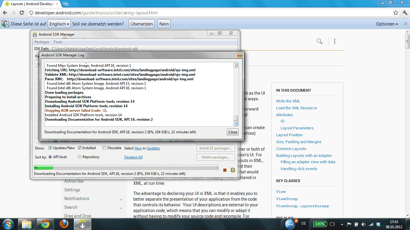Open the volume speaker icon

[x=363, y=224]
